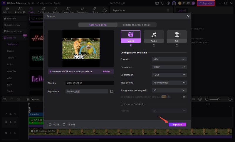Browse export folder with folder icon
235x142 pixels.
coord(112,91)
